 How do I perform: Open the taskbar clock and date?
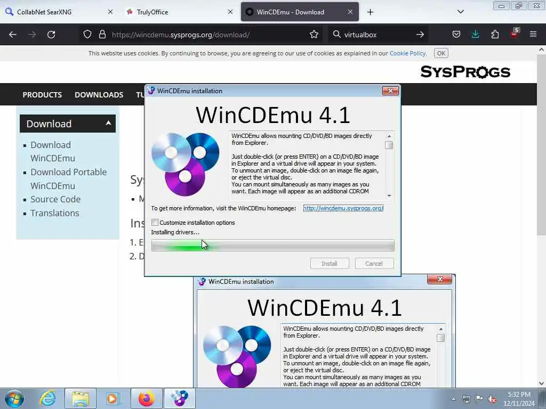(x=519, y=399)
